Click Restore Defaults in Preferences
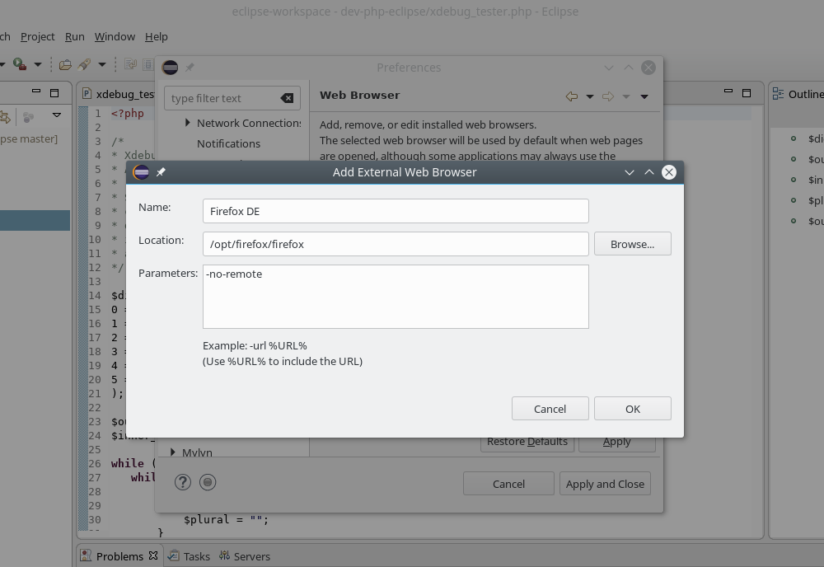824x567 pixels. click(x=527, y=442)
